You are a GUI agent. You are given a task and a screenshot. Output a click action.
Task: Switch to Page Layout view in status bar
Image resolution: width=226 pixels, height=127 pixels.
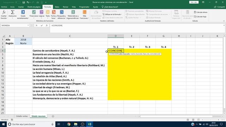[x=193, y=120]
